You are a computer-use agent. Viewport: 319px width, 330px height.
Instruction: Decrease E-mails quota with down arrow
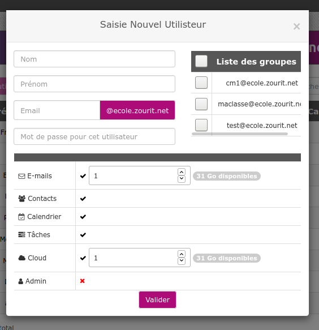coord(182,179)
